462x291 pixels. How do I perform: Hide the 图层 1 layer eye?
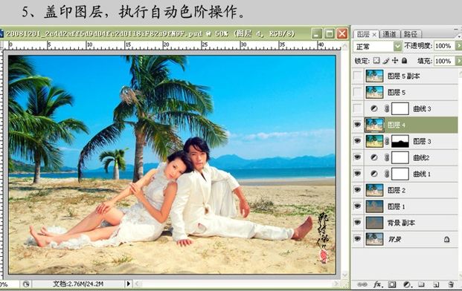click(357, 206)
